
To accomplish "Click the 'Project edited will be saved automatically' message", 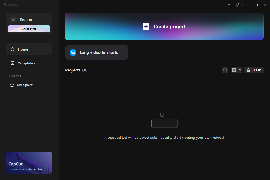I will pyautogui.click(x=164, y=138).
